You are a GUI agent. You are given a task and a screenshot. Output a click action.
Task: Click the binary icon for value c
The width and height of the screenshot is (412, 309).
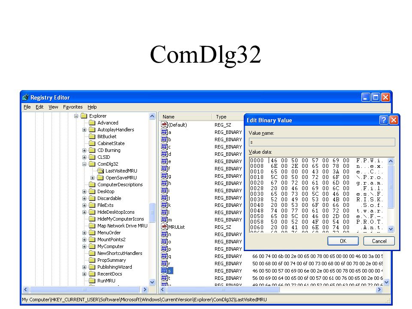[x=164, y=147]
